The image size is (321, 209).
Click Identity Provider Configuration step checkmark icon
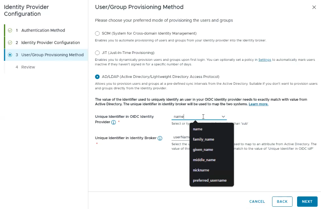tap(10, 43)
